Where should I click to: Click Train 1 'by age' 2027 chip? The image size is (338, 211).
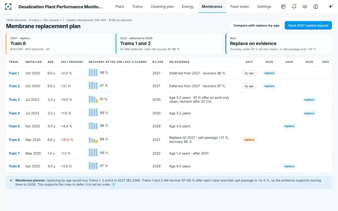click(x=249, y=73)
